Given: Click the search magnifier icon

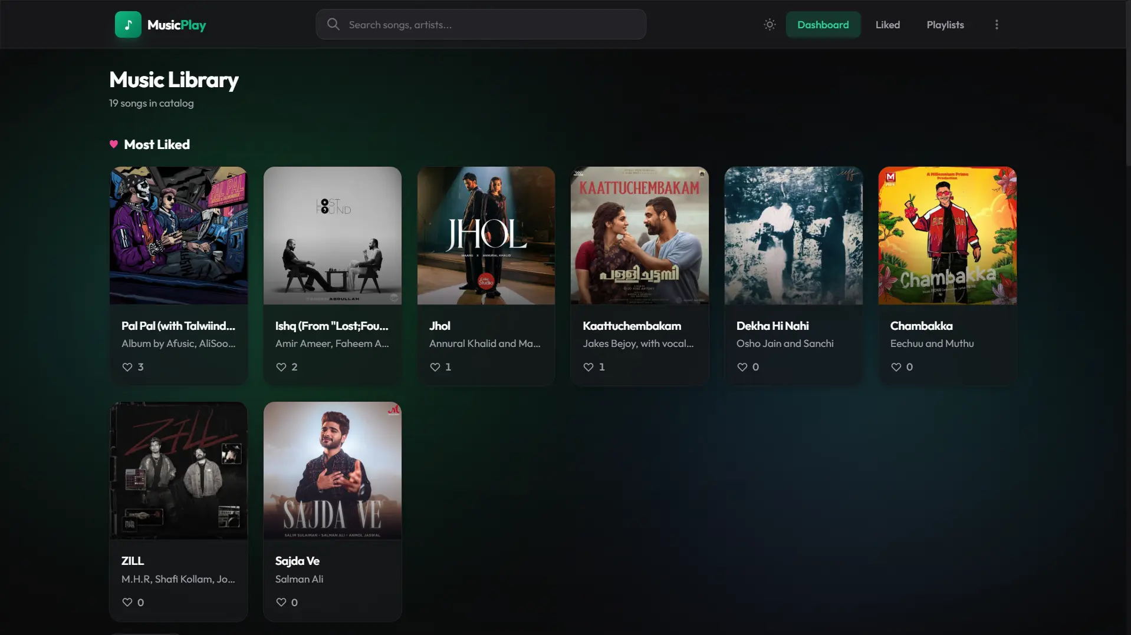Looking at the screenshot, I should (333, 24).
